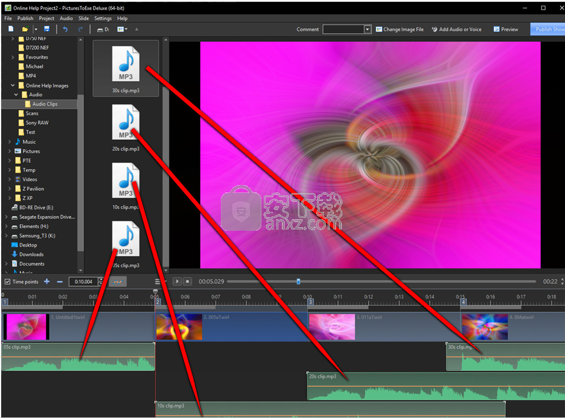
Task: Click the Undo arrow icon
Action: click(65, 29)
